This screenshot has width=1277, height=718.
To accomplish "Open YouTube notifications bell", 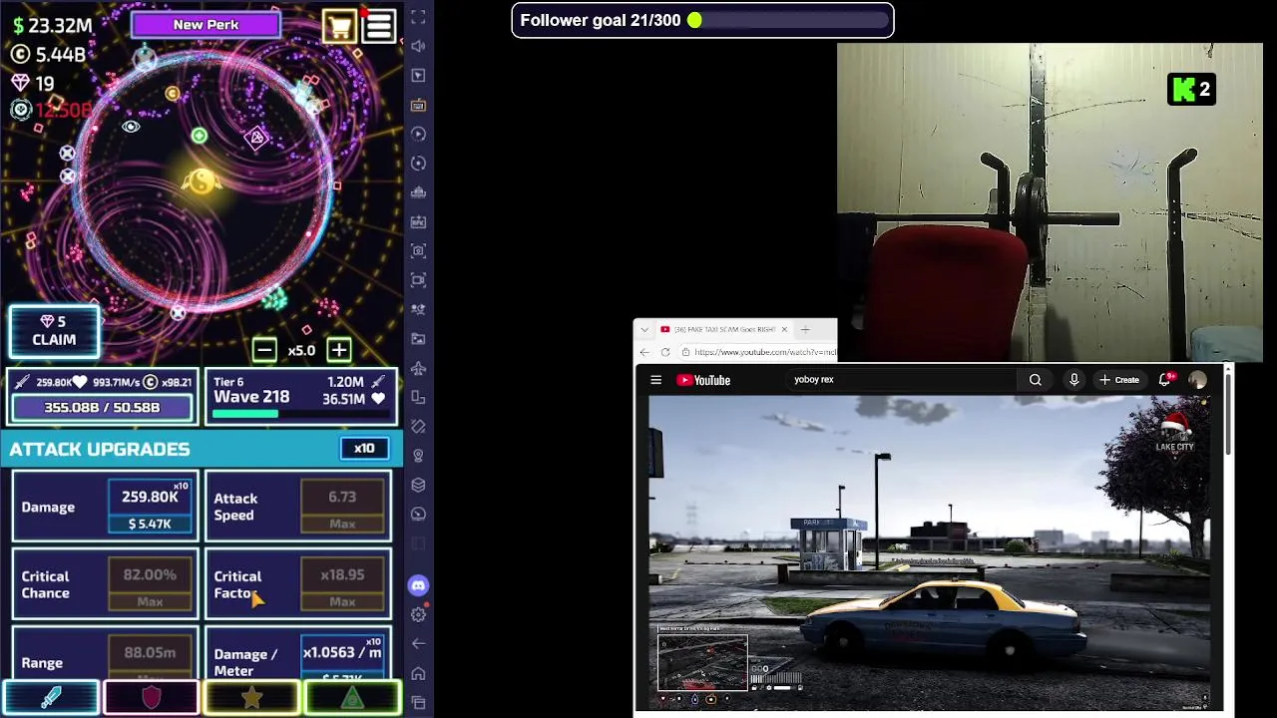I will coord(1165,379).
